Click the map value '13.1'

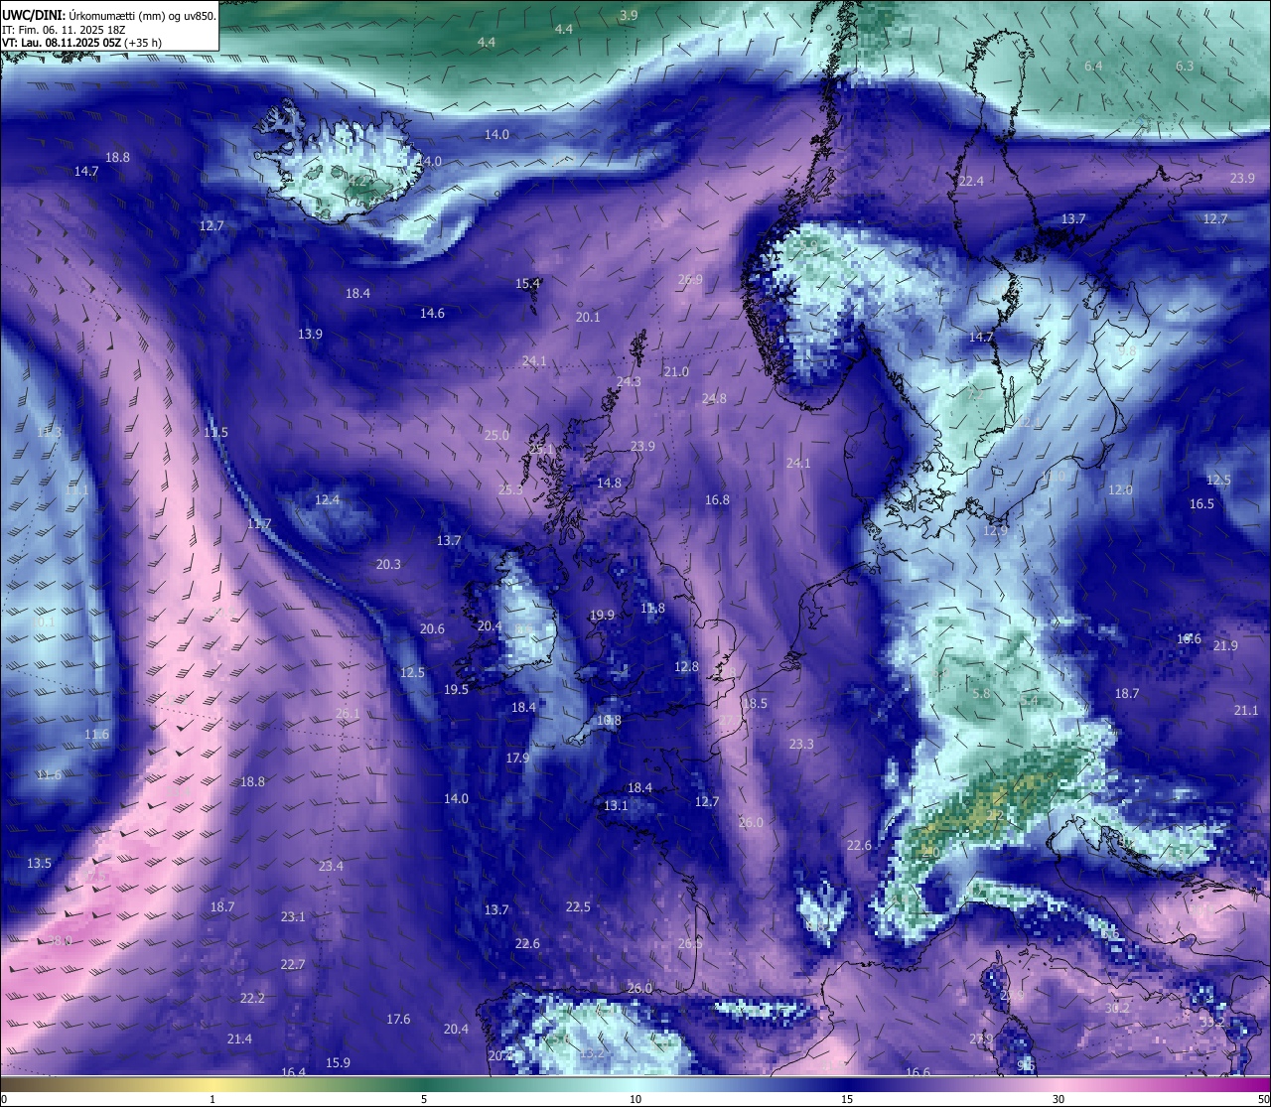pos(616,805)
